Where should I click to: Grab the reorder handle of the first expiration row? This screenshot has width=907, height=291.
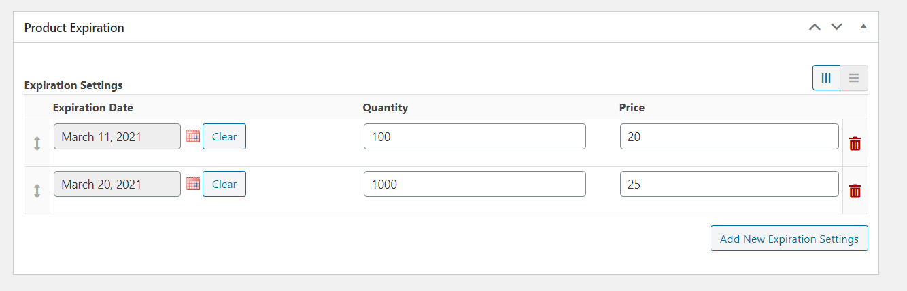point(37,143)
